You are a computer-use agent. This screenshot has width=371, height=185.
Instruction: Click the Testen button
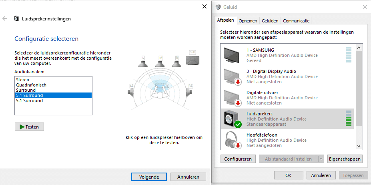(29, 127)
